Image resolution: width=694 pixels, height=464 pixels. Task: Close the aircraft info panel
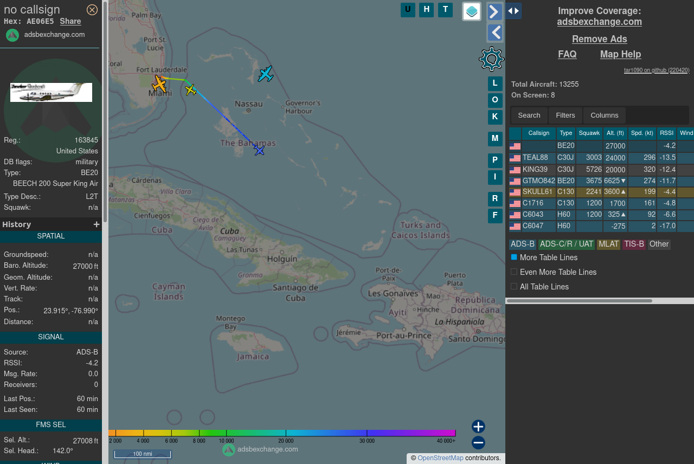(92, 10)
